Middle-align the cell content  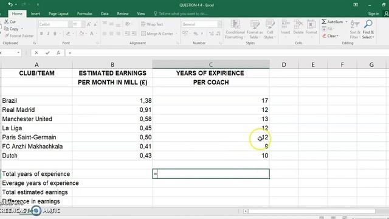pos(112,24)
